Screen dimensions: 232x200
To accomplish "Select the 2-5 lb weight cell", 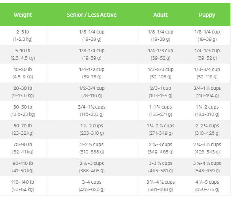I will point(23,36).
